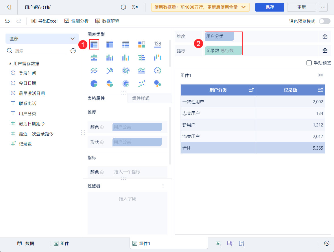Select the 123 number indicator chart
Image resolution: width=334 pixels, height=252 pixels.
click(158, 44)
